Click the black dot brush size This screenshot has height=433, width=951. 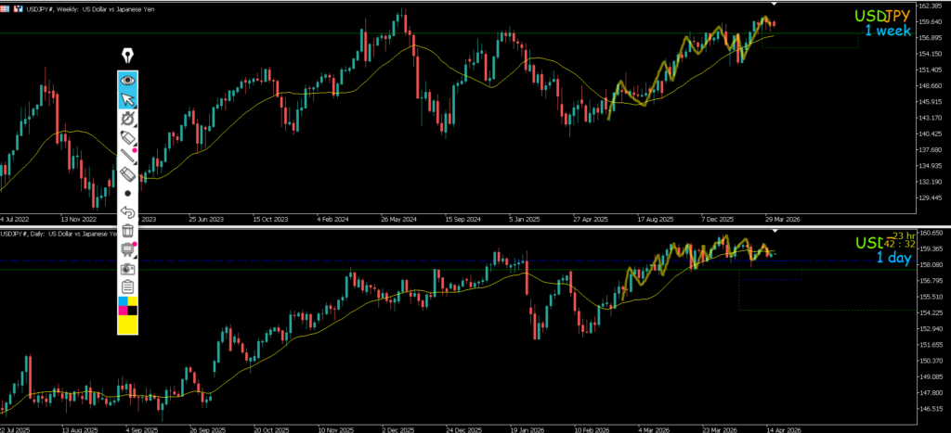pyautogui.click(x=127, y=193)
